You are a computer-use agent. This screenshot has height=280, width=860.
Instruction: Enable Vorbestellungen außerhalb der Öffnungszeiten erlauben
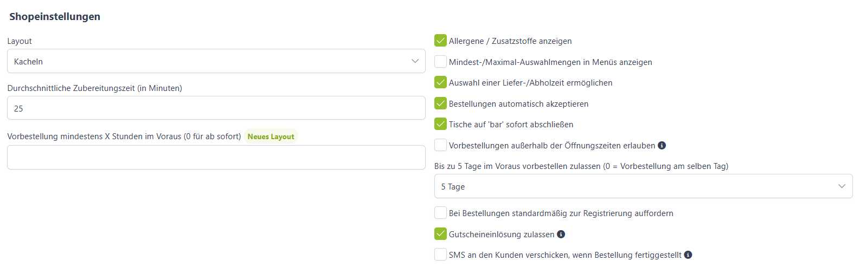440,145
